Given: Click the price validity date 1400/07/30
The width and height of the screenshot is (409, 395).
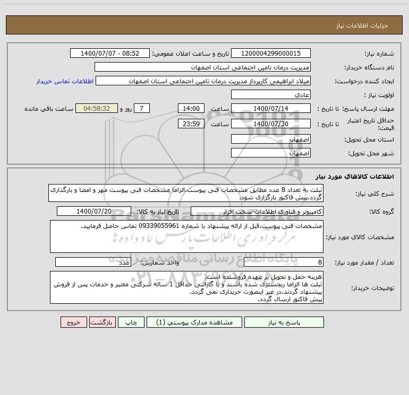Looking at the screenshot, I should tap(271, 124).
